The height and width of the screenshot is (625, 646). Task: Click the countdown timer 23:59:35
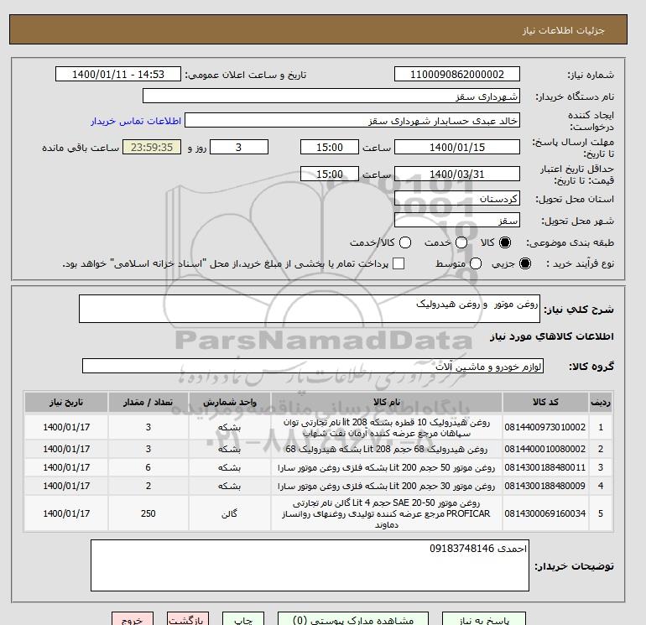152,147
